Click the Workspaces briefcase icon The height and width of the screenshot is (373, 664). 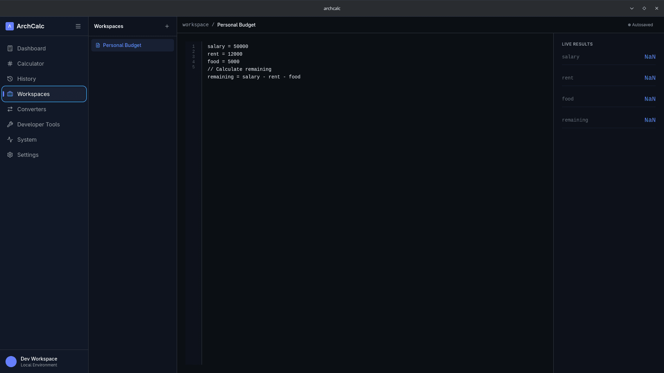[10, 94]
